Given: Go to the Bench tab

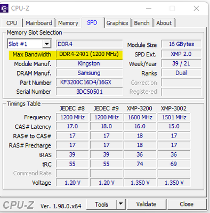Looking at the screenshot, I should pos(142,23).
